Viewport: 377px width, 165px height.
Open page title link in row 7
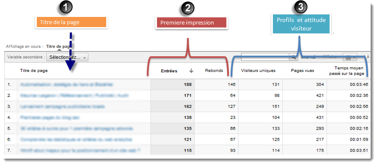80,150
